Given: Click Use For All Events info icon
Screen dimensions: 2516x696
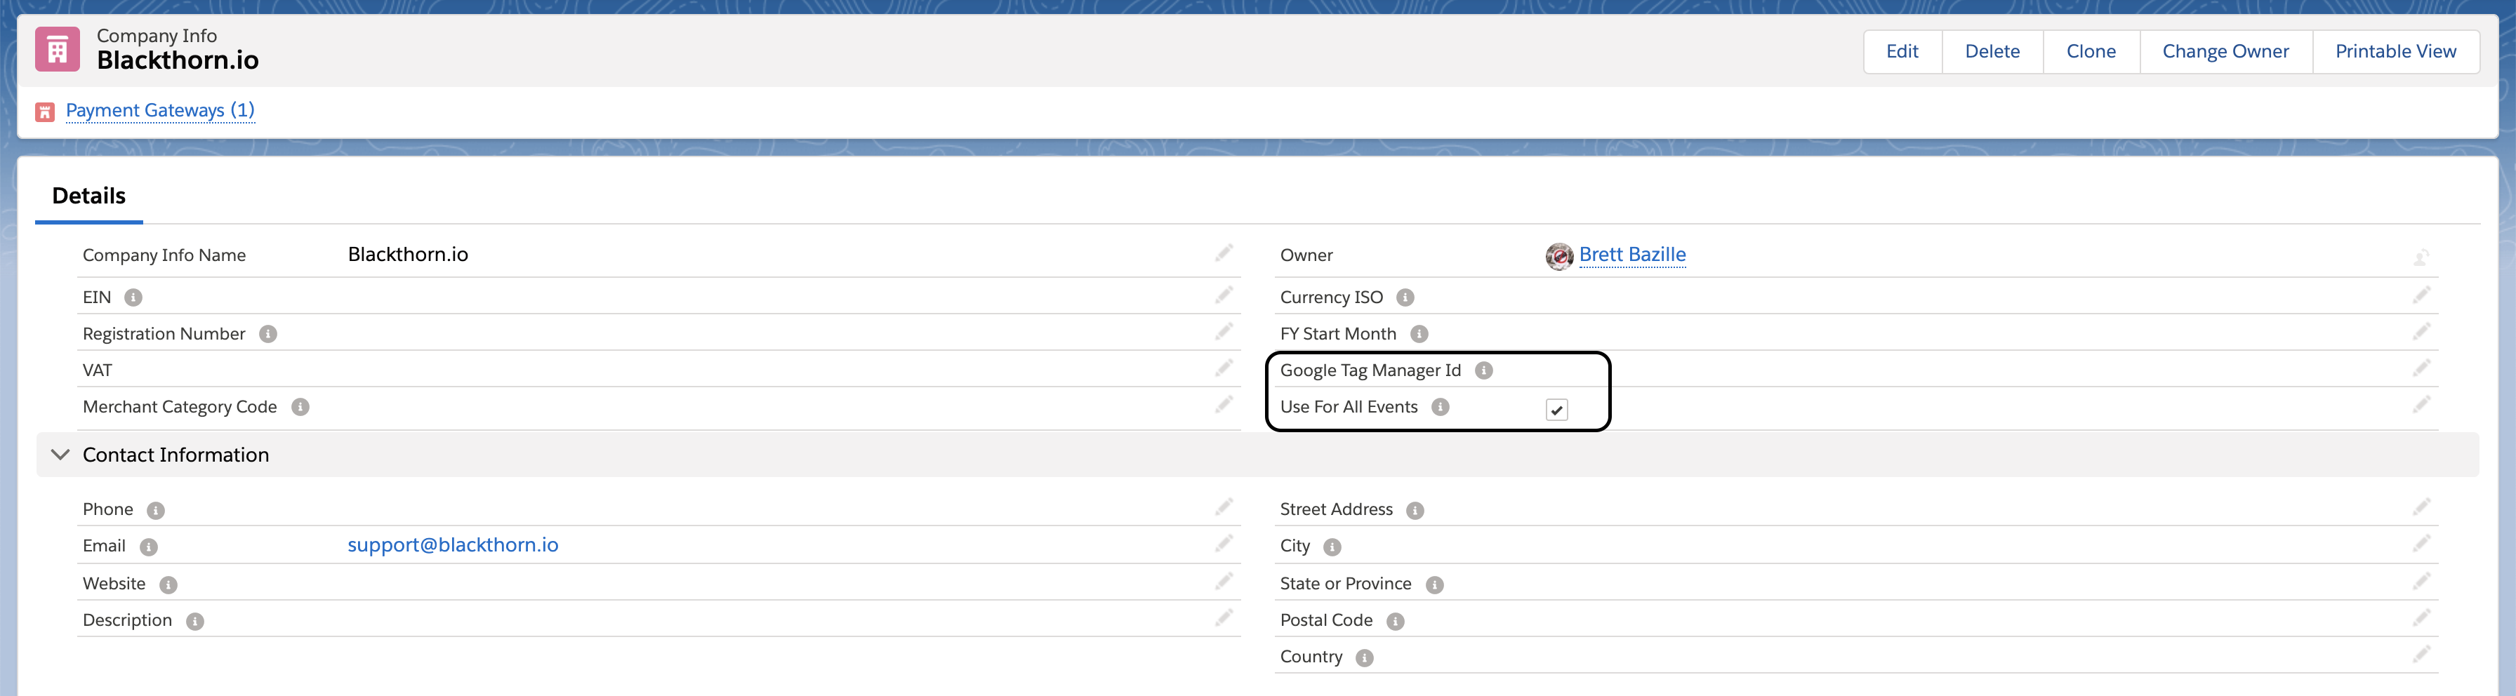Looking at the screenshot, I should (x=1441, y=407).
